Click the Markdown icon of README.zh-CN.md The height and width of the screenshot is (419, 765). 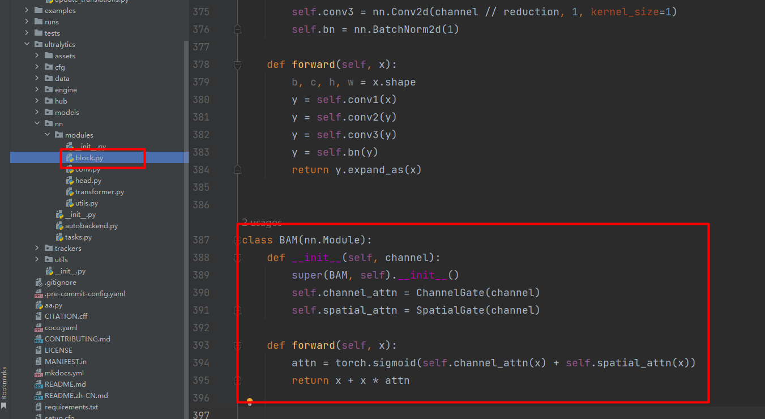pyautogui.click(x=39, y=396)
